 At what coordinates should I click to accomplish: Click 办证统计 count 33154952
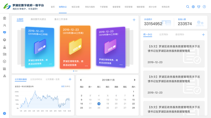(153, 24)
